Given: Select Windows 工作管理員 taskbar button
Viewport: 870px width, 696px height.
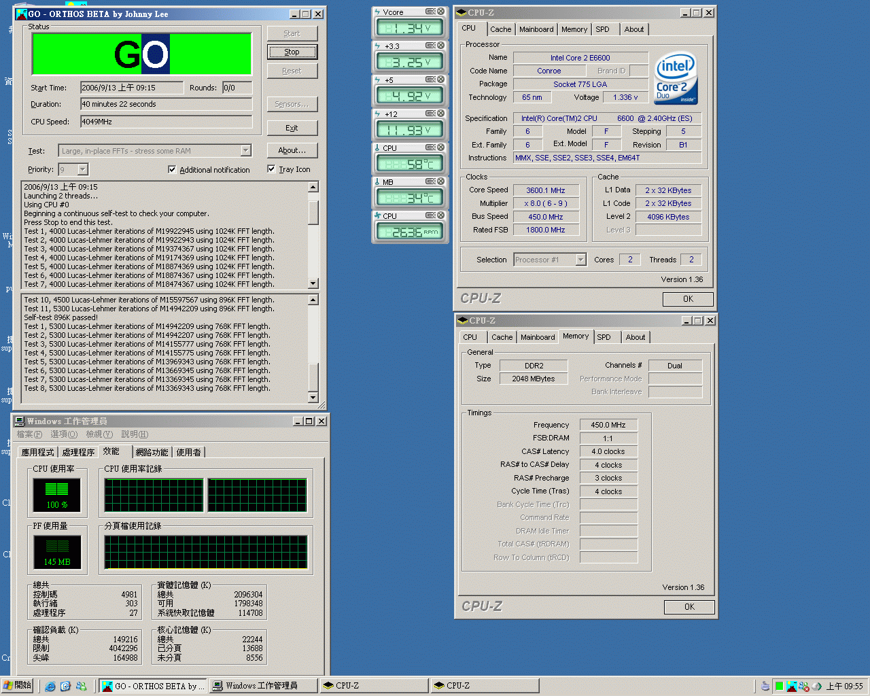Looking at the screenshot, I should [264, 686].
